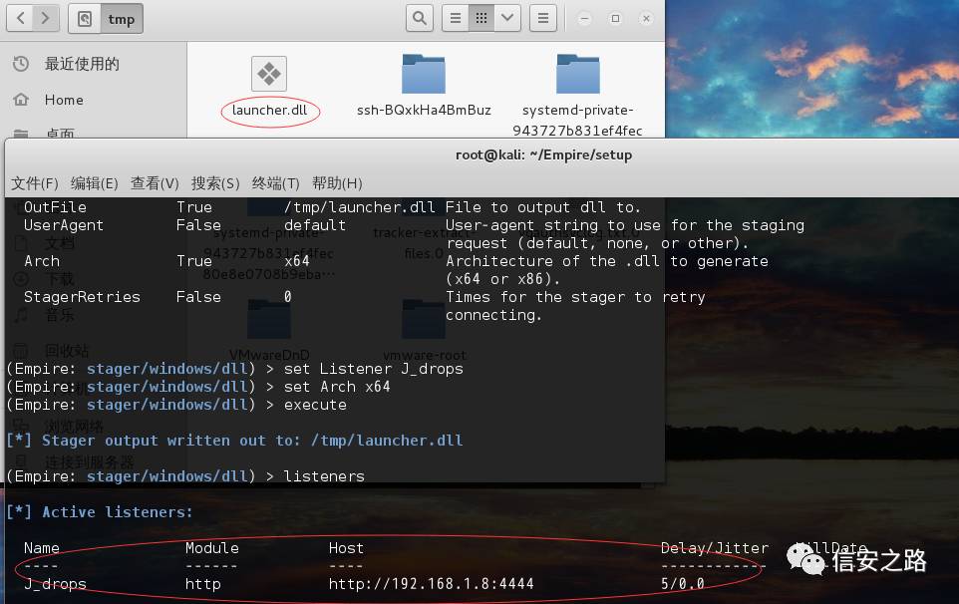Open terminal 文件(F) menu
This screenshot has width=959, height=604.
(34, 183)
